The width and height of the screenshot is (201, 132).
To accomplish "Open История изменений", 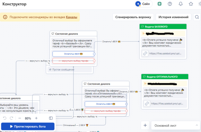I will pyautogui.click(x=173, y=17).
